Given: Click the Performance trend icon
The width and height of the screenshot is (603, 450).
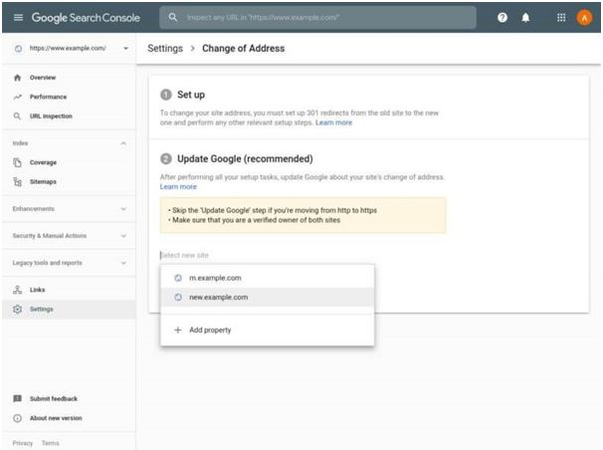Looking at the screenshot, I should pyautogui.click(x=17, y=97).
